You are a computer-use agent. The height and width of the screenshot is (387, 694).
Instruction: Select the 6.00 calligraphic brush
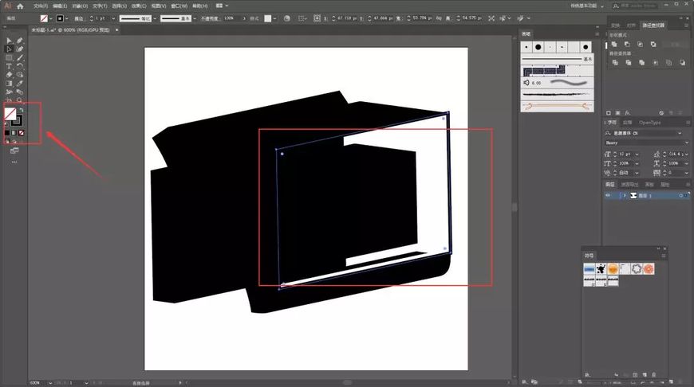(x=558, y=83)
